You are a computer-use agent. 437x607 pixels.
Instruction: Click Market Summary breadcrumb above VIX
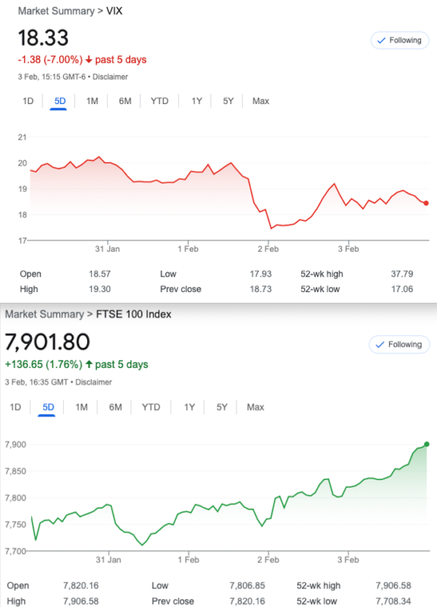(x=56, y=11)
